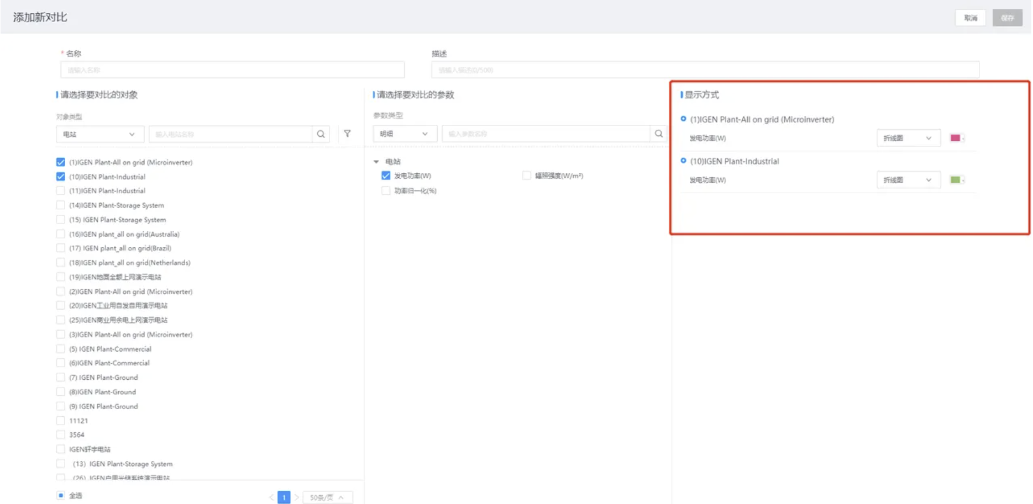Uncheck (10)IGEN Plant-Industrial station
1033x504 pixels.
coord(61,177)
